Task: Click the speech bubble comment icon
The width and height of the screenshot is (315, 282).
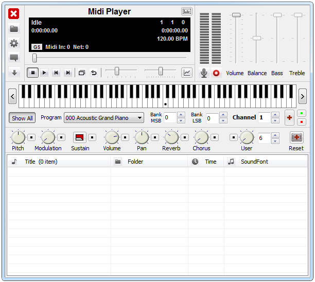Action: [14, 58]
